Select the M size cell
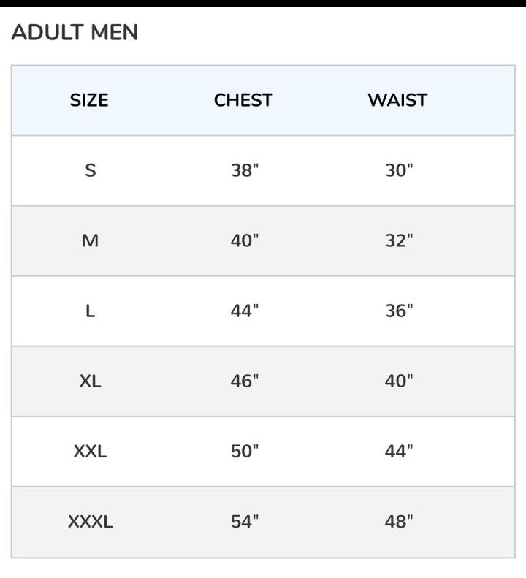 pos(90,241)
